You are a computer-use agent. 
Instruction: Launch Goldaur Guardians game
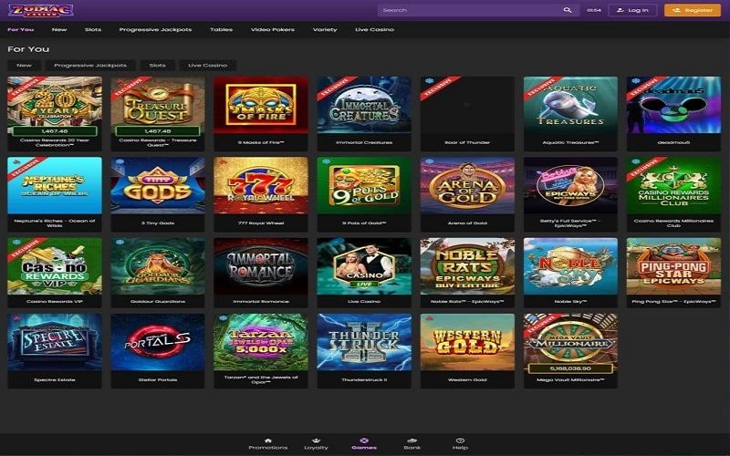click(x=157, y=273)
